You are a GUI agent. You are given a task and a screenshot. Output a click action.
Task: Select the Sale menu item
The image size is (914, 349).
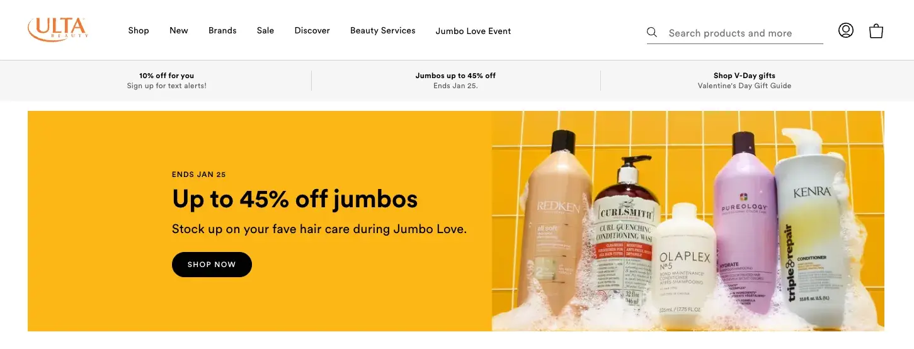pos(265,30)
